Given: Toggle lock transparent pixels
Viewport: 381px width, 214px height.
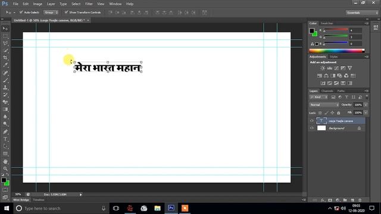Looking at the screenshot, I should (x=320, y=113).
